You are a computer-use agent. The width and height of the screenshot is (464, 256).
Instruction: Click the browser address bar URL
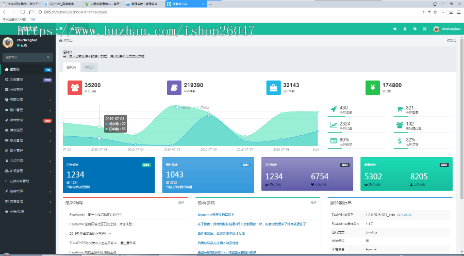(76, 12)
